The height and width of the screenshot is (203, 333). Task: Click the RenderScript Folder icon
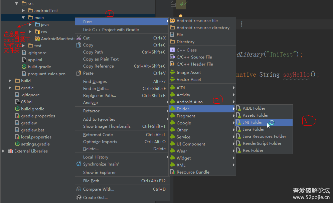[x=238, y=143]
